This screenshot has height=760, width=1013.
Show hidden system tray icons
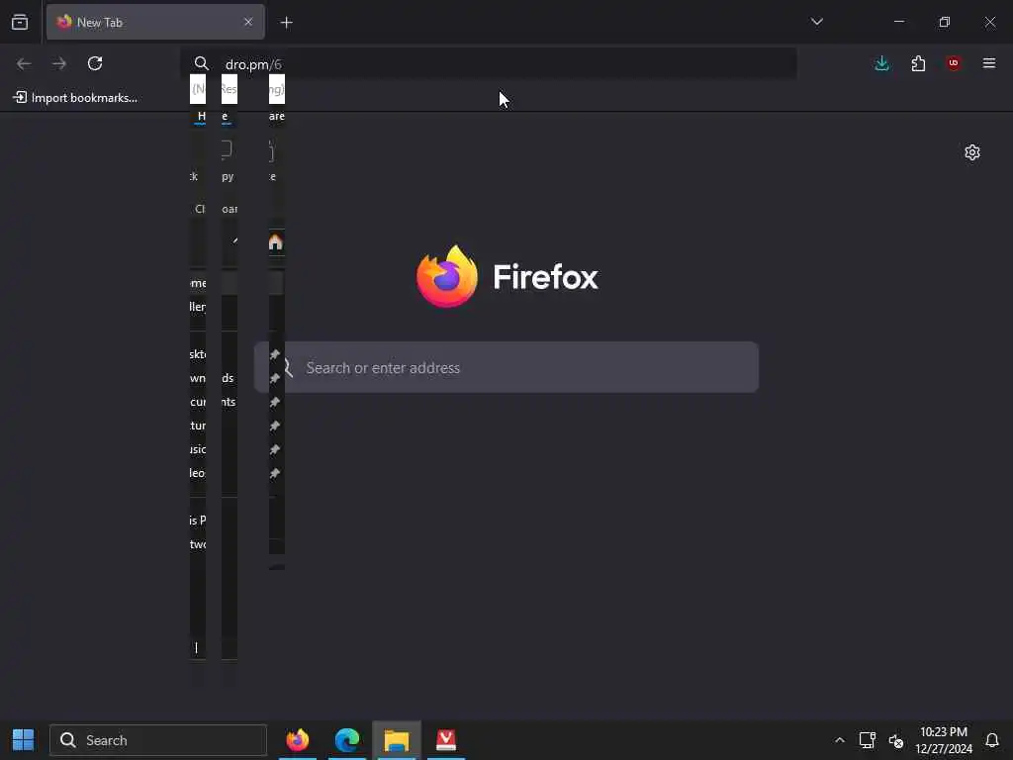click(x=839, y=740)
